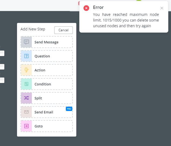Click the Send Email envelope icon
The image size is (171, 146).
tap(26, 112)
